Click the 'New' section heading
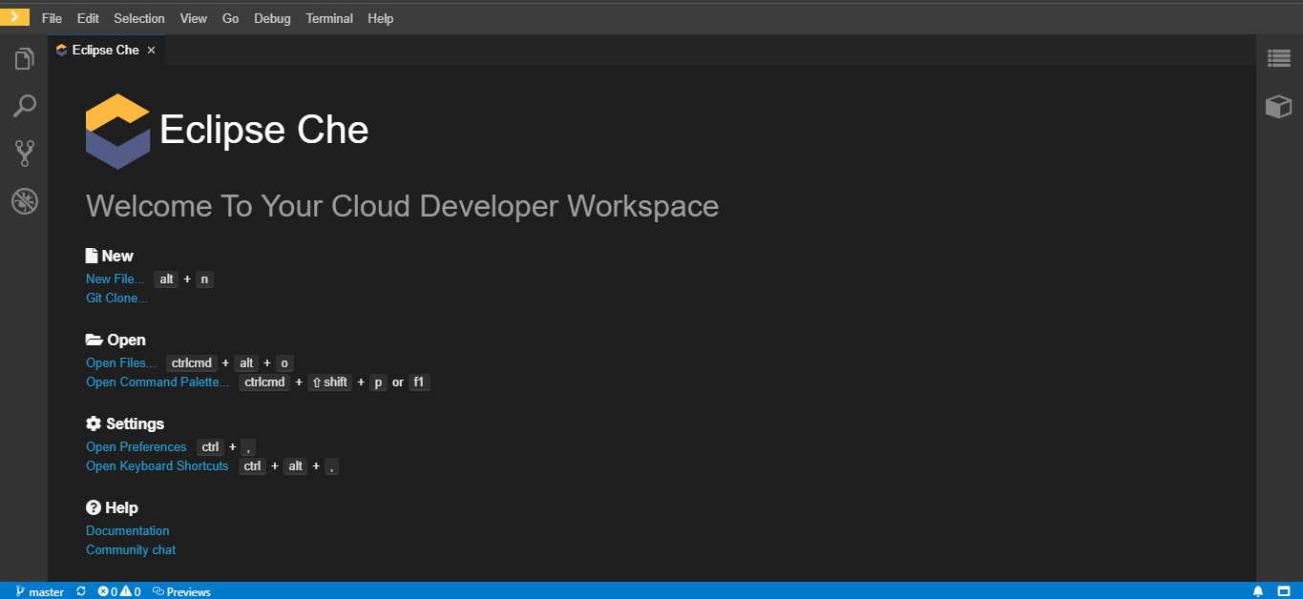The image size is (1303, 599). (110, 256)
